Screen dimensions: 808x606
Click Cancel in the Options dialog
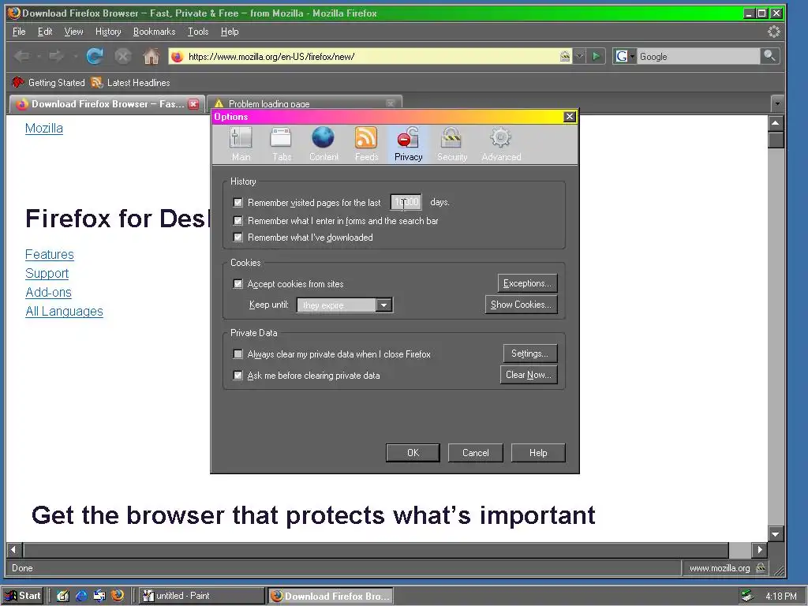475,452
